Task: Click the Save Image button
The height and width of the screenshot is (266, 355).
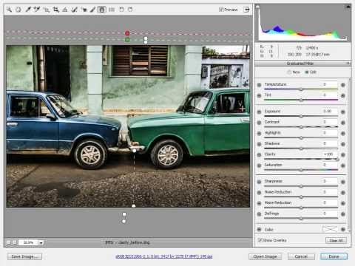Action: click(x=24, y=256)
